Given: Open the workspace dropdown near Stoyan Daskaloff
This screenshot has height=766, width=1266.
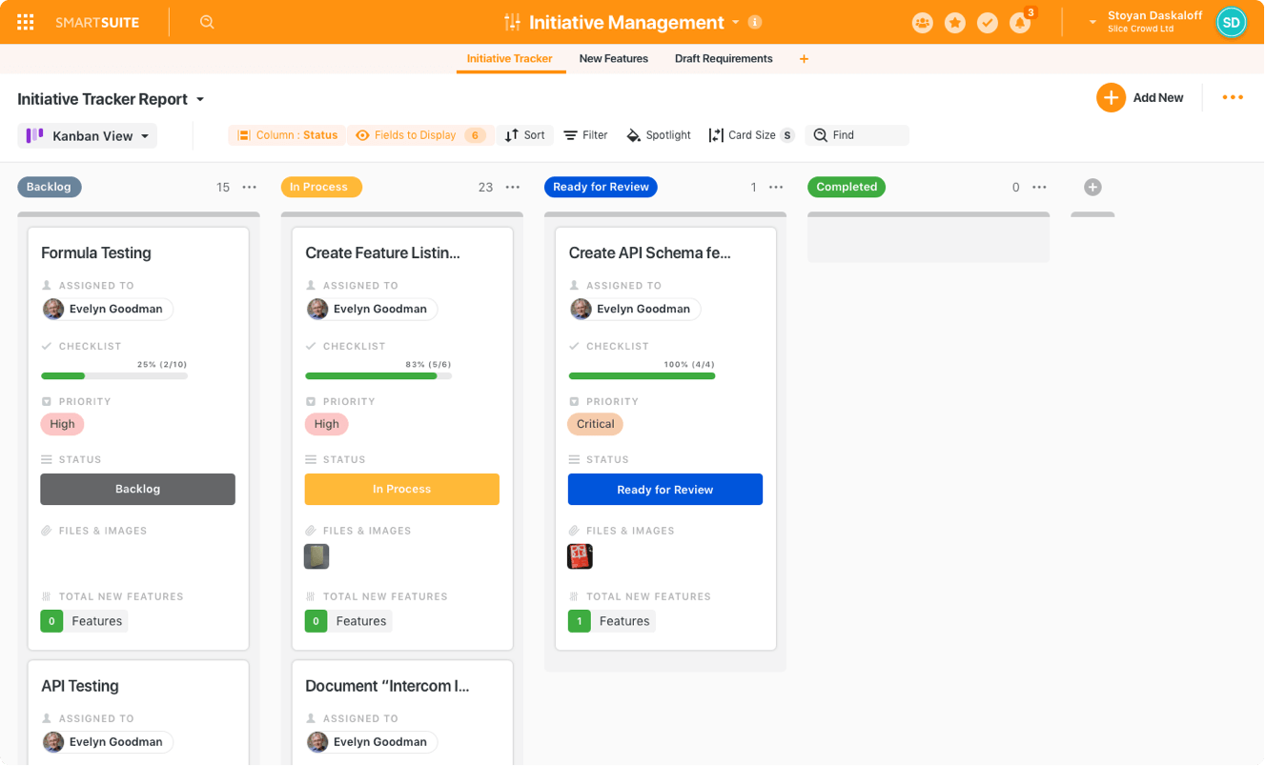Looking at the screenshot, I should (x=1090, y=21).
